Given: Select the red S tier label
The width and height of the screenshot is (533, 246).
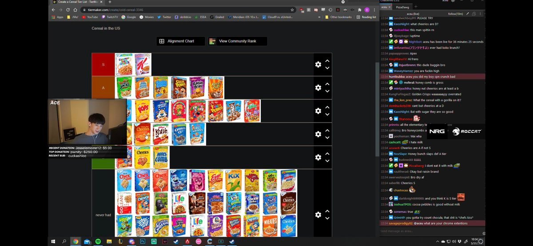Looking at the screenshot, I should pos(103,64).
